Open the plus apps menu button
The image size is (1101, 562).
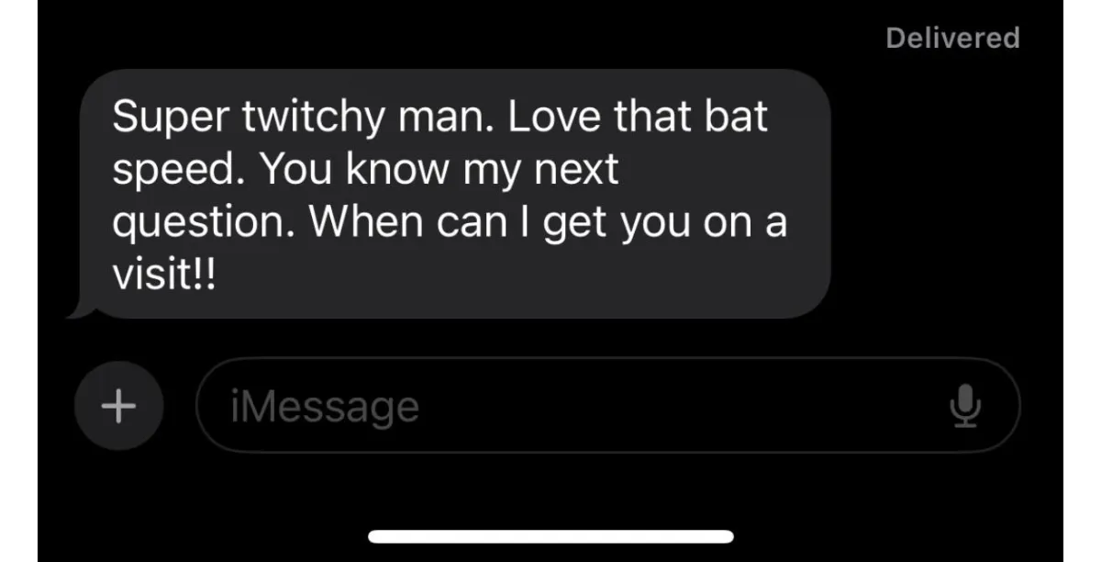click(117, 405)
